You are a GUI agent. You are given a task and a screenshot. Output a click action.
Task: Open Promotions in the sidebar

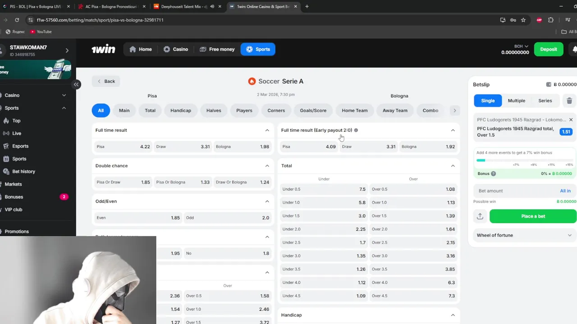point(17,231)
